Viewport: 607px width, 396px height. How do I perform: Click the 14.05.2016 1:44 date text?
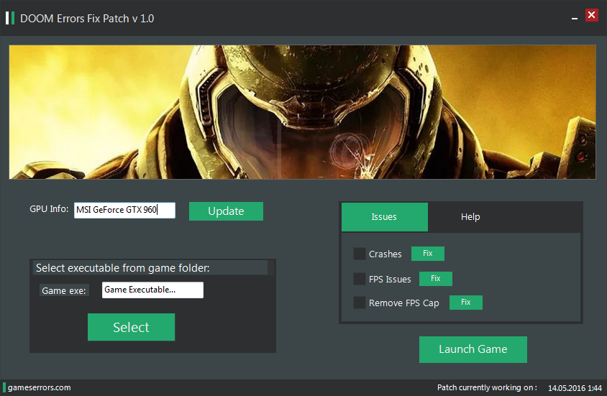tap(575, 388)
